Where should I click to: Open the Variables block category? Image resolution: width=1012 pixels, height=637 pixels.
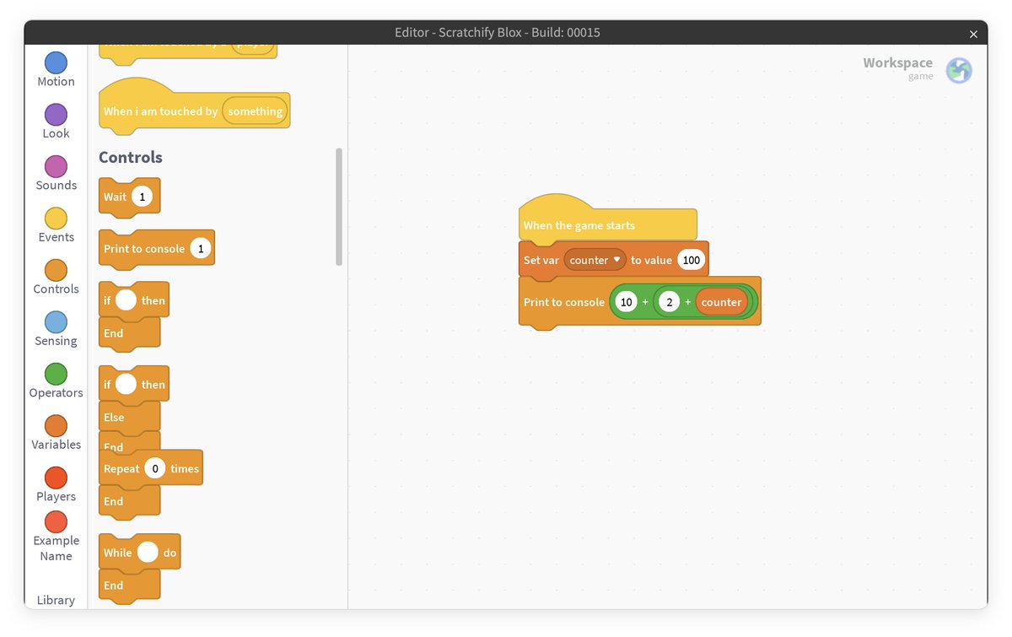point(56,434)
